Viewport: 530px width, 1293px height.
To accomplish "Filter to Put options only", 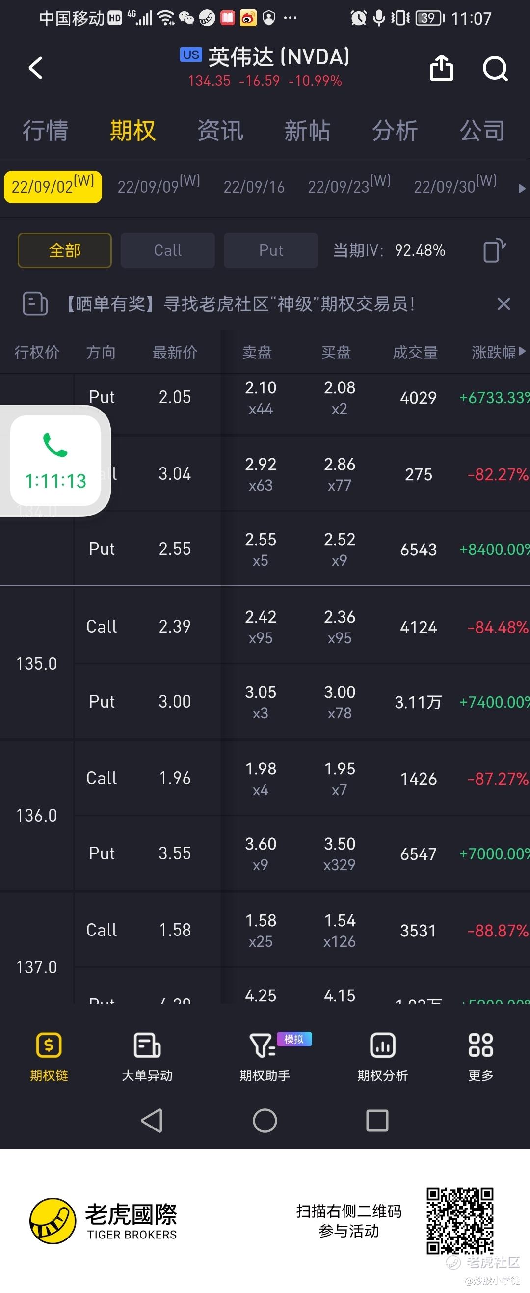I will [x=271, y=250].
